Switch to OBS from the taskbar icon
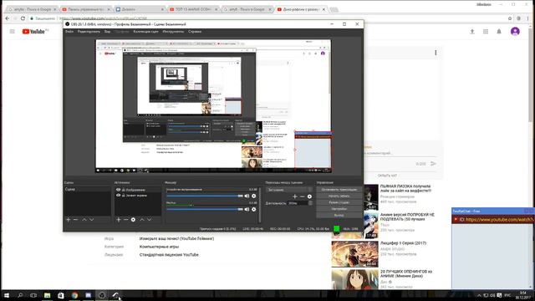The width and height of the screenshot is (535, 301). (x=102, y=295)
